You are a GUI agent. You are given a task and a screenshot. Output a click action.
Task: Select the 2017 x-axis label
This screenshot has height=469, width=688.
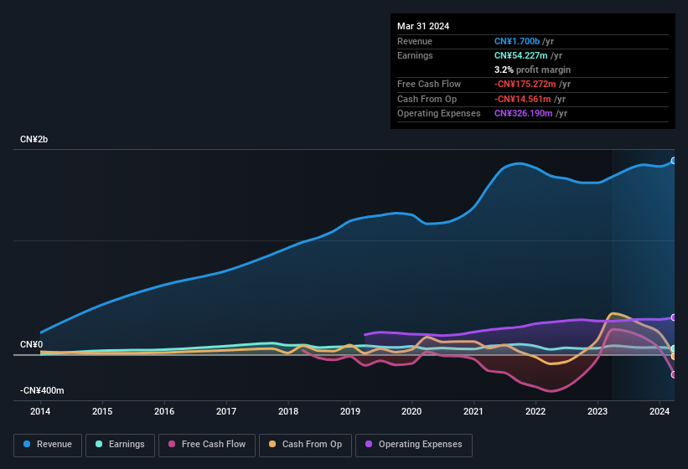[x=226, y=411]
